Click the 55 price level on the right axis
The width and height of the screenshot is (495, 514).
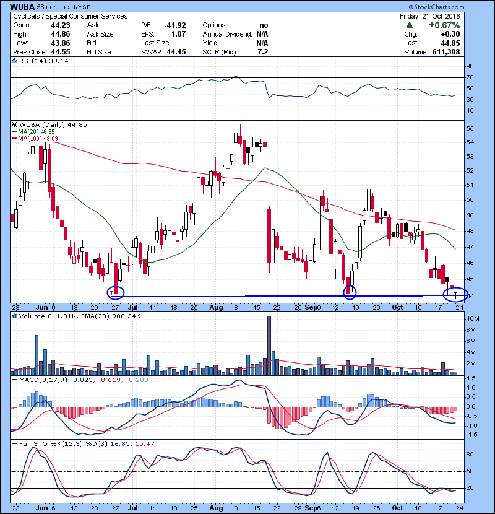[x=470, y=129]
